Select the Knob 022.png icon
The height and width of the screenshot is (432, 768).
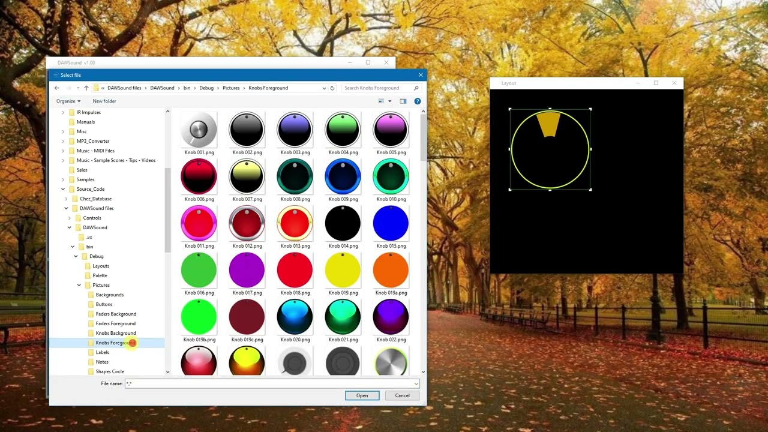click(x=391, y=317)
